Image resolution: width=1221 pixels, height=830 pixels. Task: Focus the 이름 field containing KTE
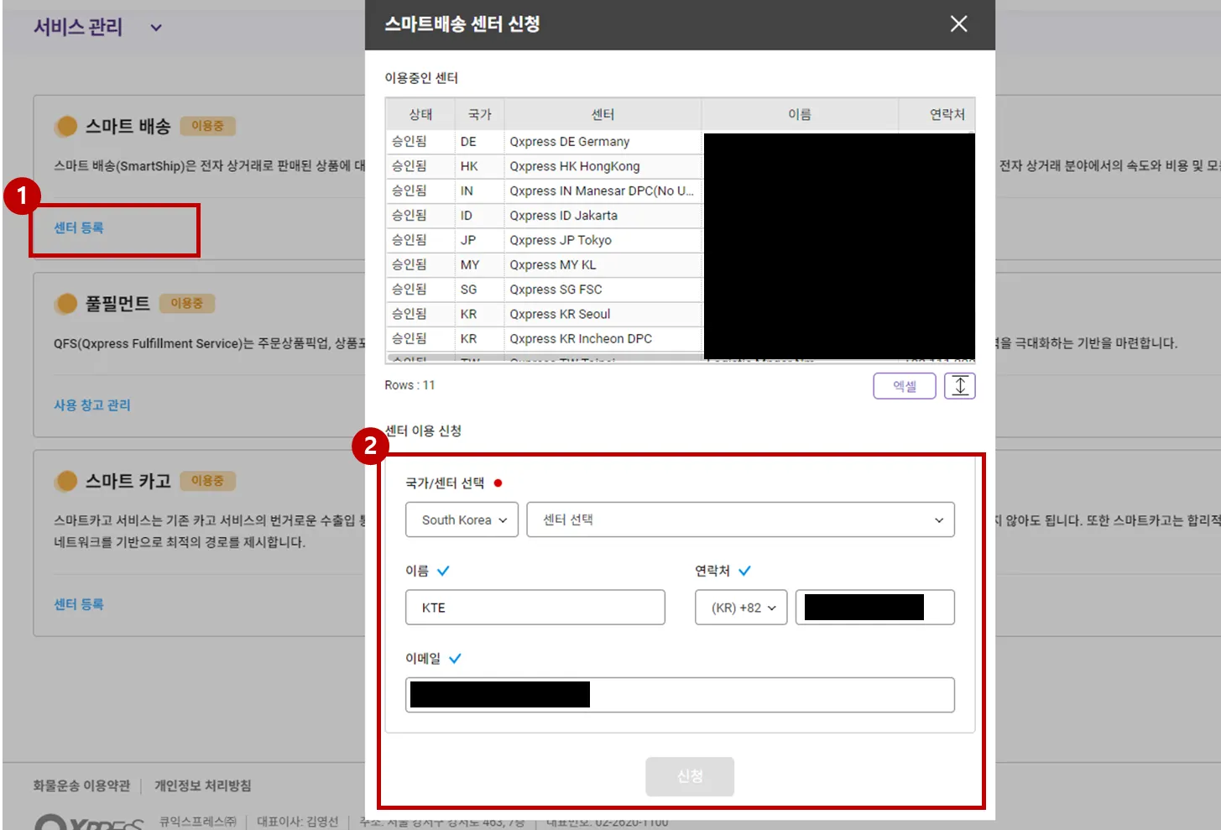pyautogui.click(x=535, y=608)
